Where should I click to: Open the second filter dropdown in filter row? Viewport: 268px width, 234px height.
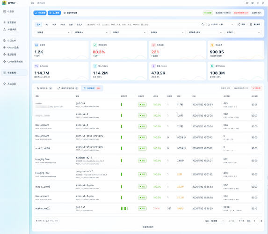click(91, 32)
